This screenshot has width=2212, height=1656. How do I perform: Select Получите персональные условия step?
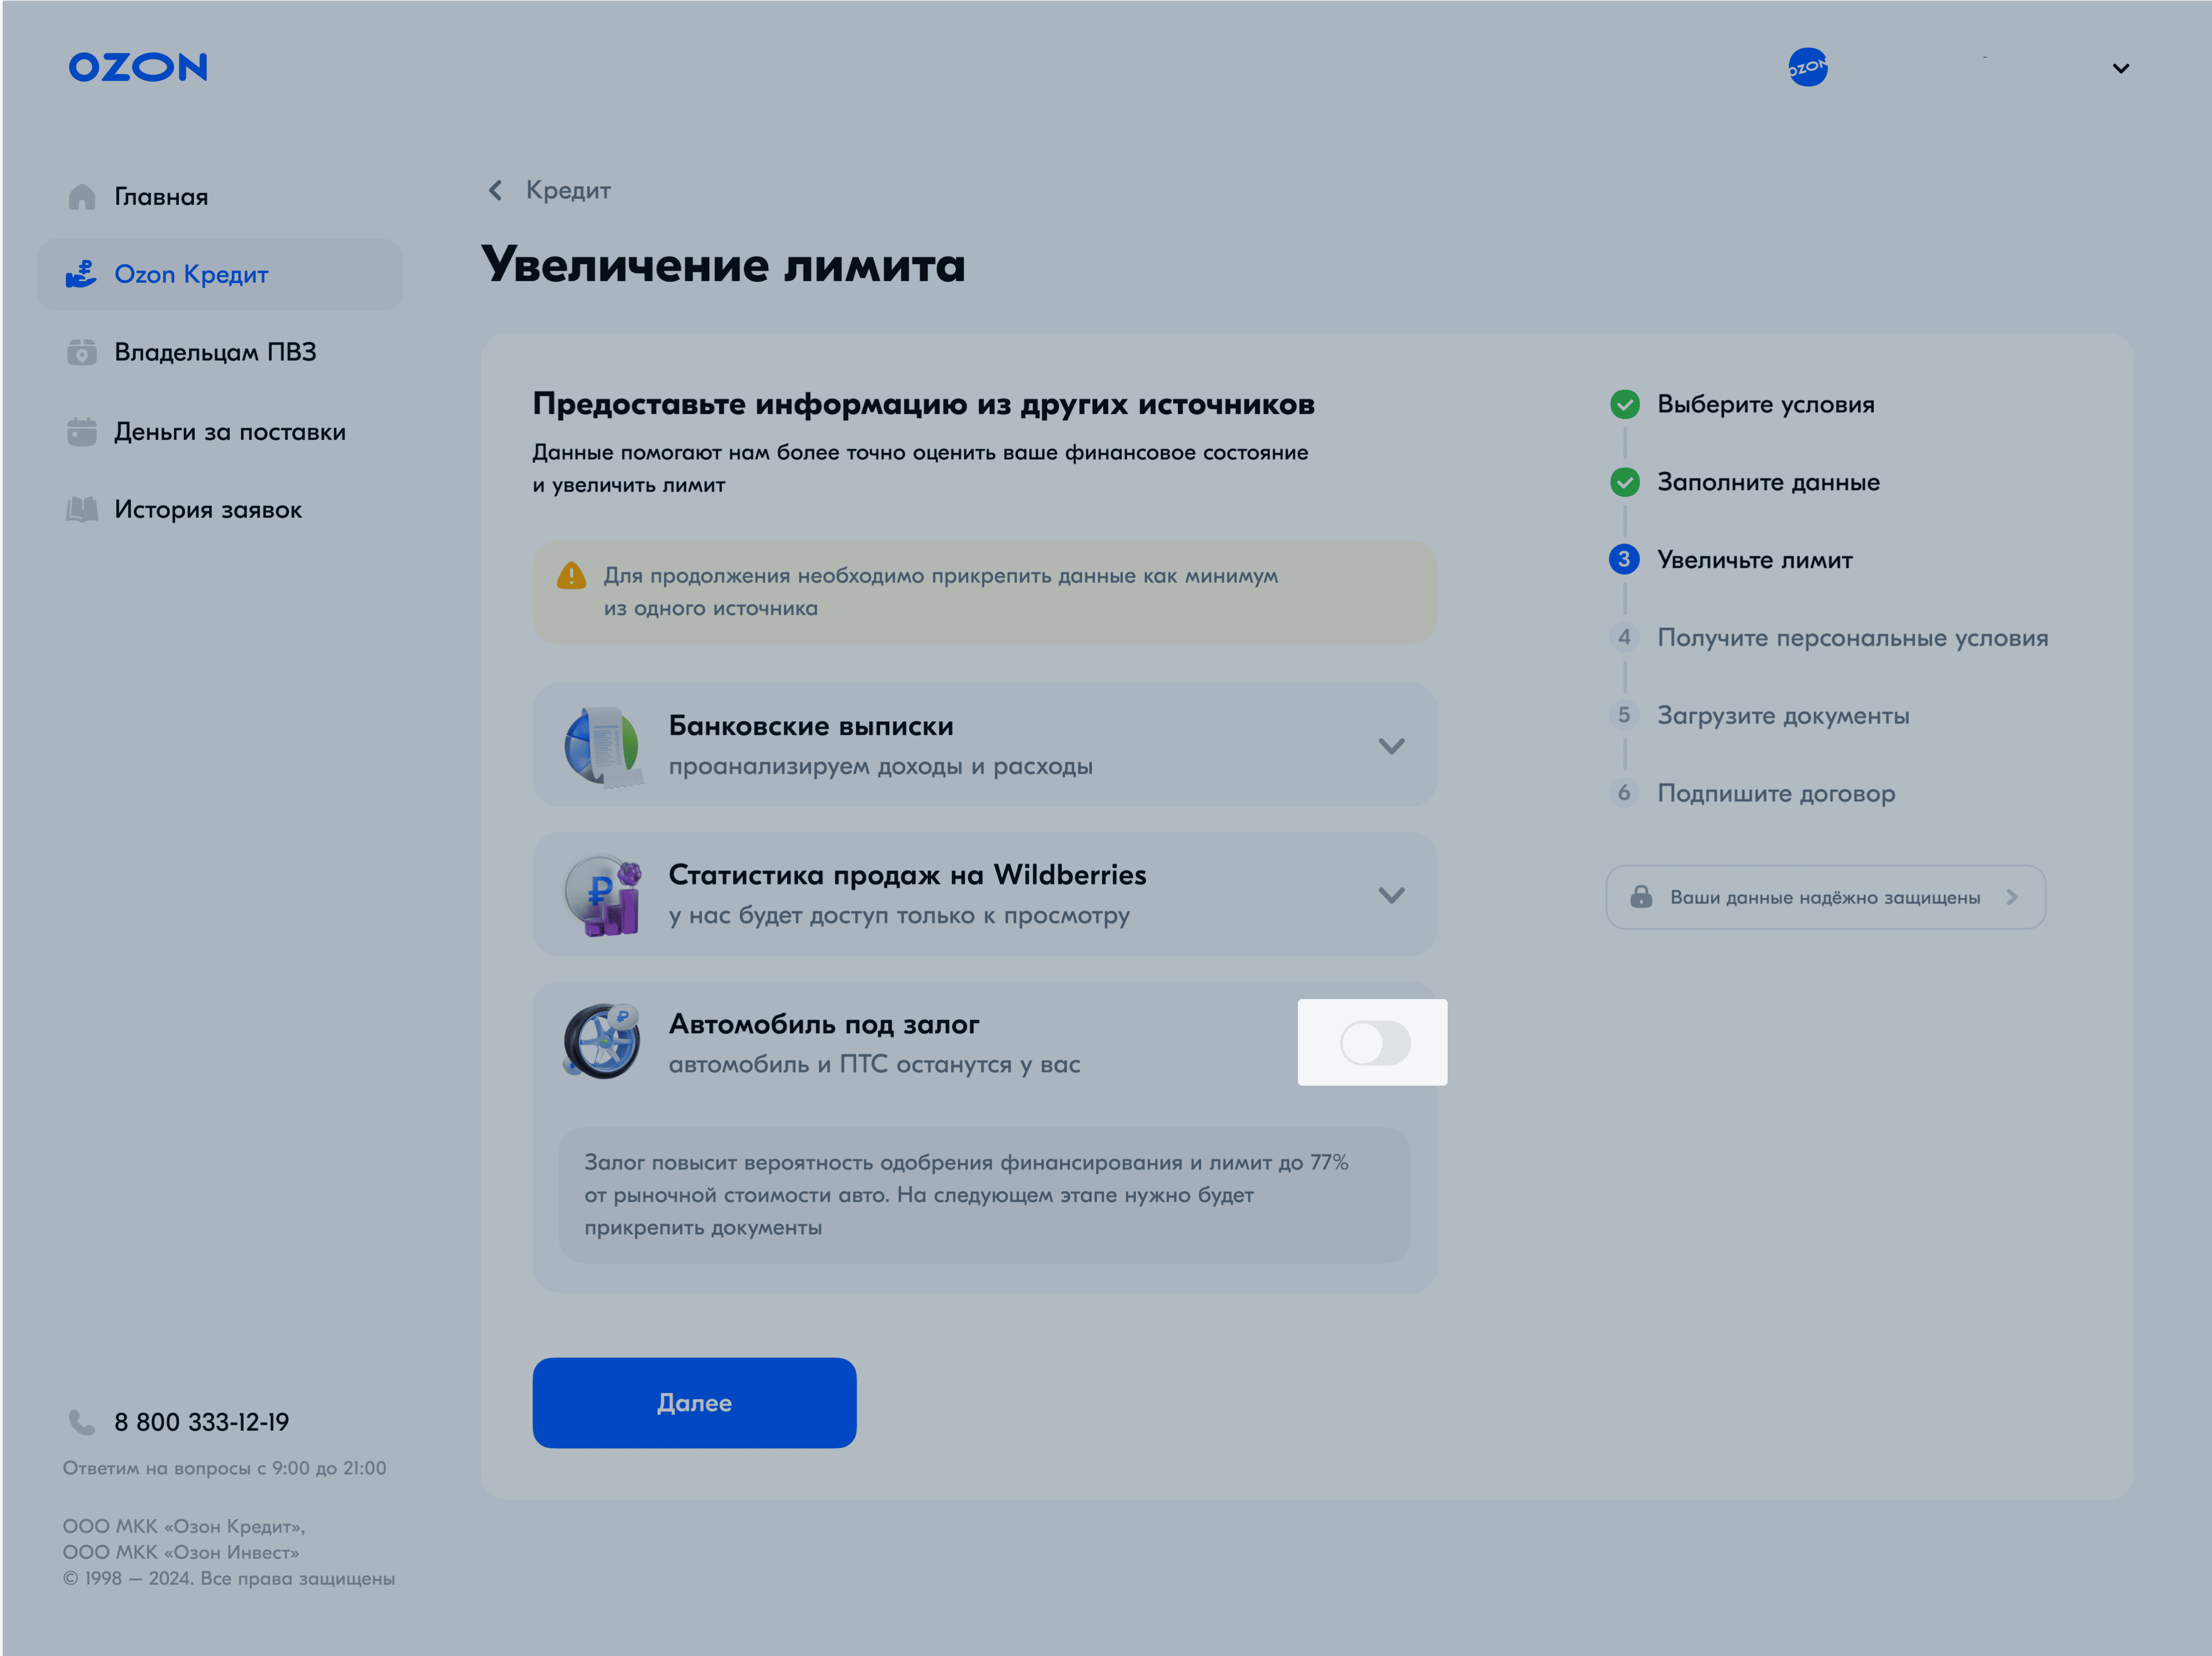(x=1852, y=638)
